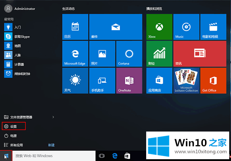
Task: Open Task View on the taskbar
Action: pyautogui.click(x=102, y=156)
